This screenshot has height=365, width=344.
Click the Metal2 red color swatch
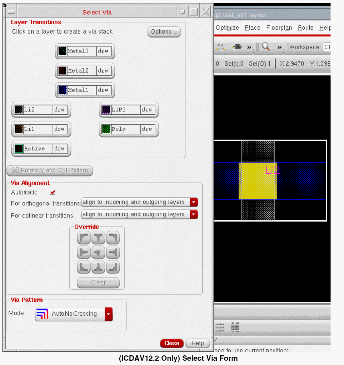(62, 70)
